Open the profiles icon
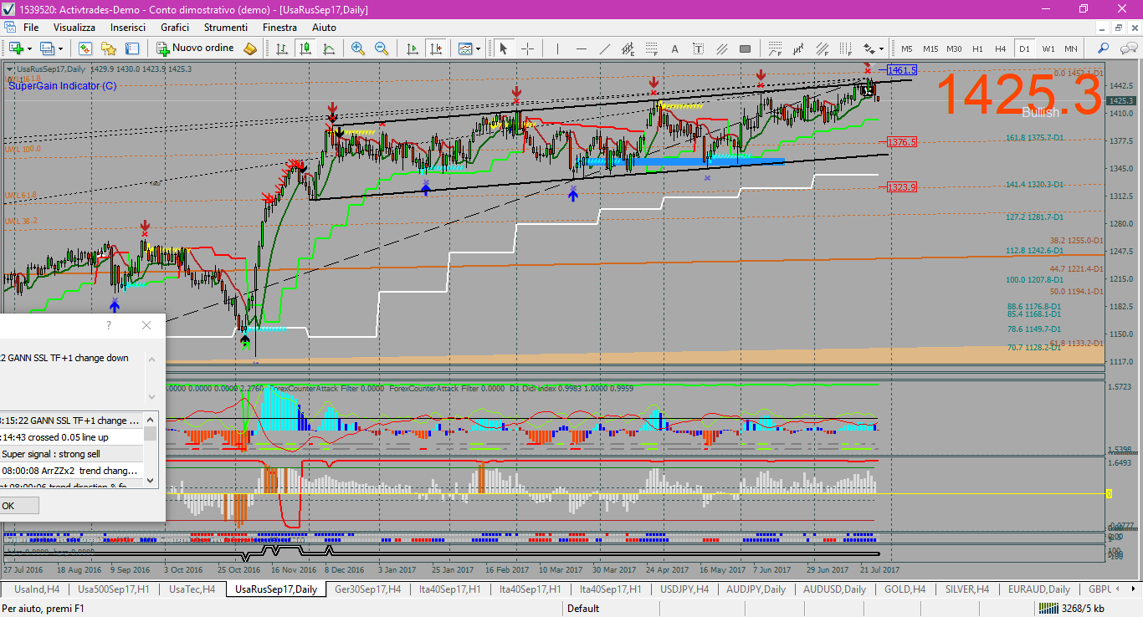 pos(48,48)
